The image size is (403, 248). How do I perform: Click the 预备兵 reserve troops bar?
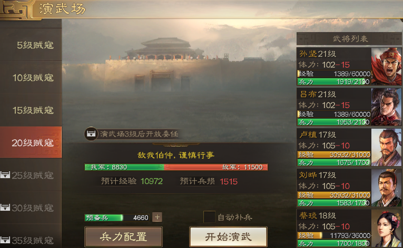click(117, 218)
